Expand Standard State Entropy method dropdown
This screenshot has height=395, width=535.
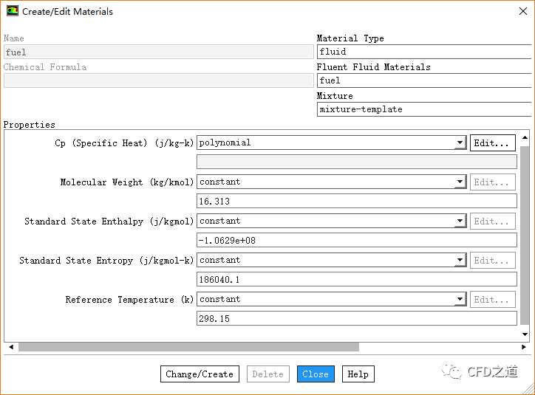460,261
